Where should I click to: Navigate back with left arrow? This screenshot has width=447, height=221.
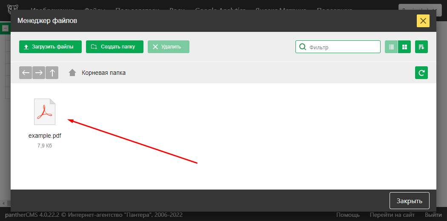26,73
